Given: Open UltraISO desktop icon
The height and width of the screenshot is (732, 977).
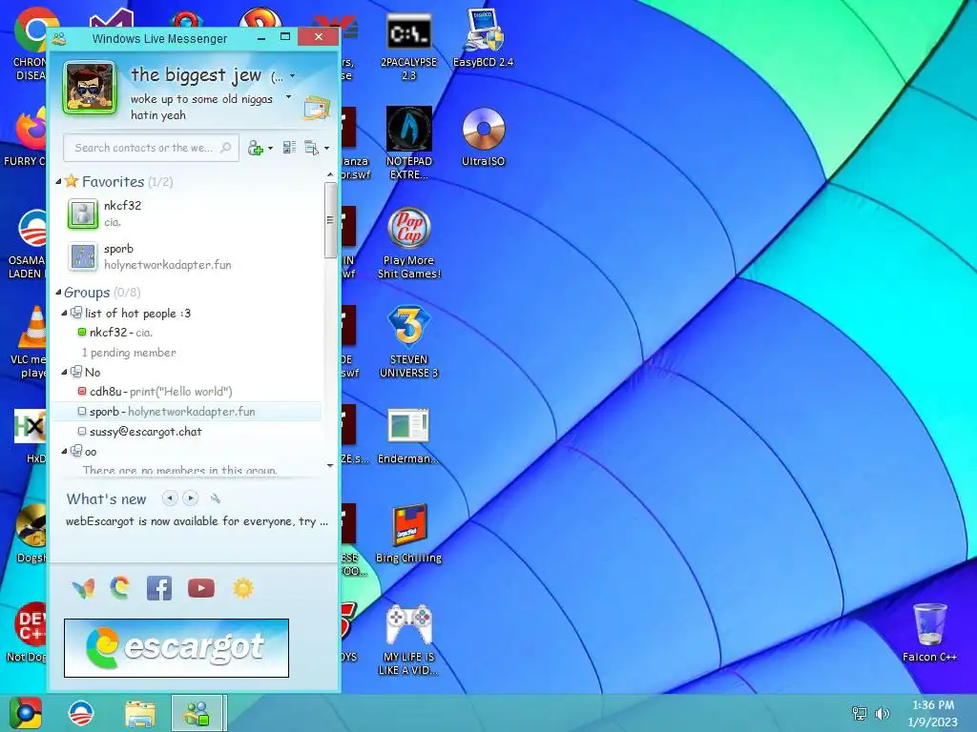Looking at the screenshot, I should 483,137.
